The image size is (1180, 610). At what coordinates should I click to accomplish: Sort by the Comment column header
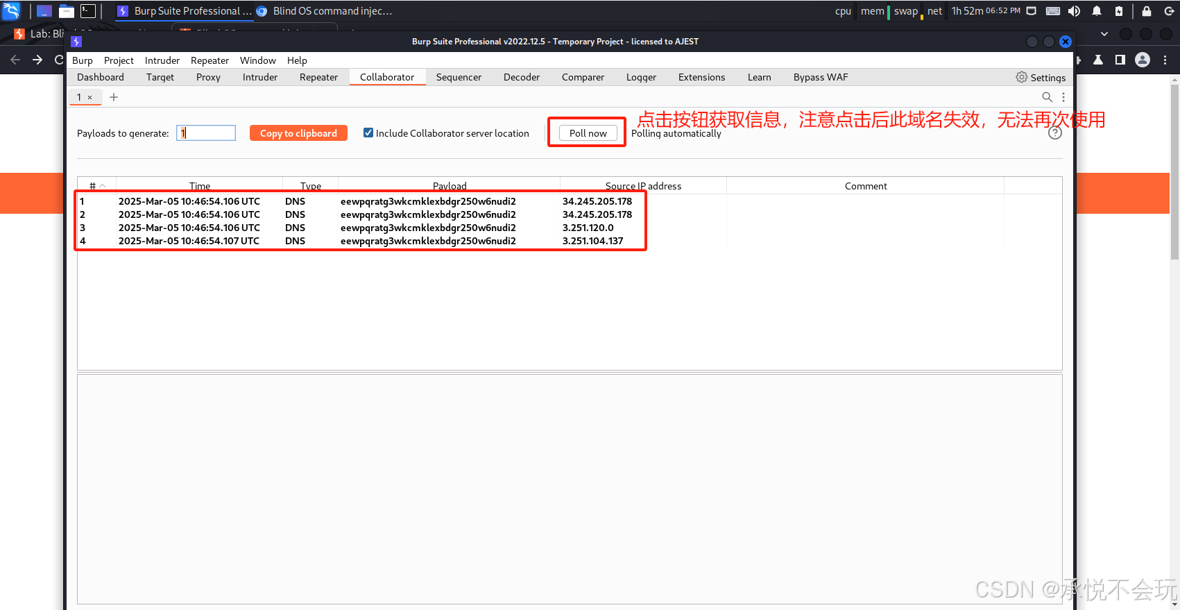[865, 186]
